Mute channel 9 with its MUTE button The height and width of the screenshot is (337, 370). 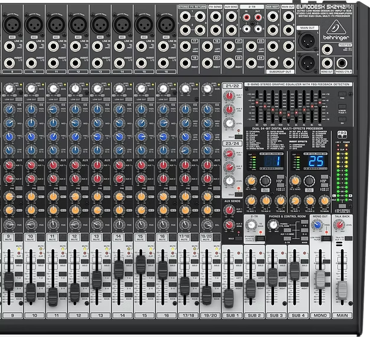[x=19, y=237]
